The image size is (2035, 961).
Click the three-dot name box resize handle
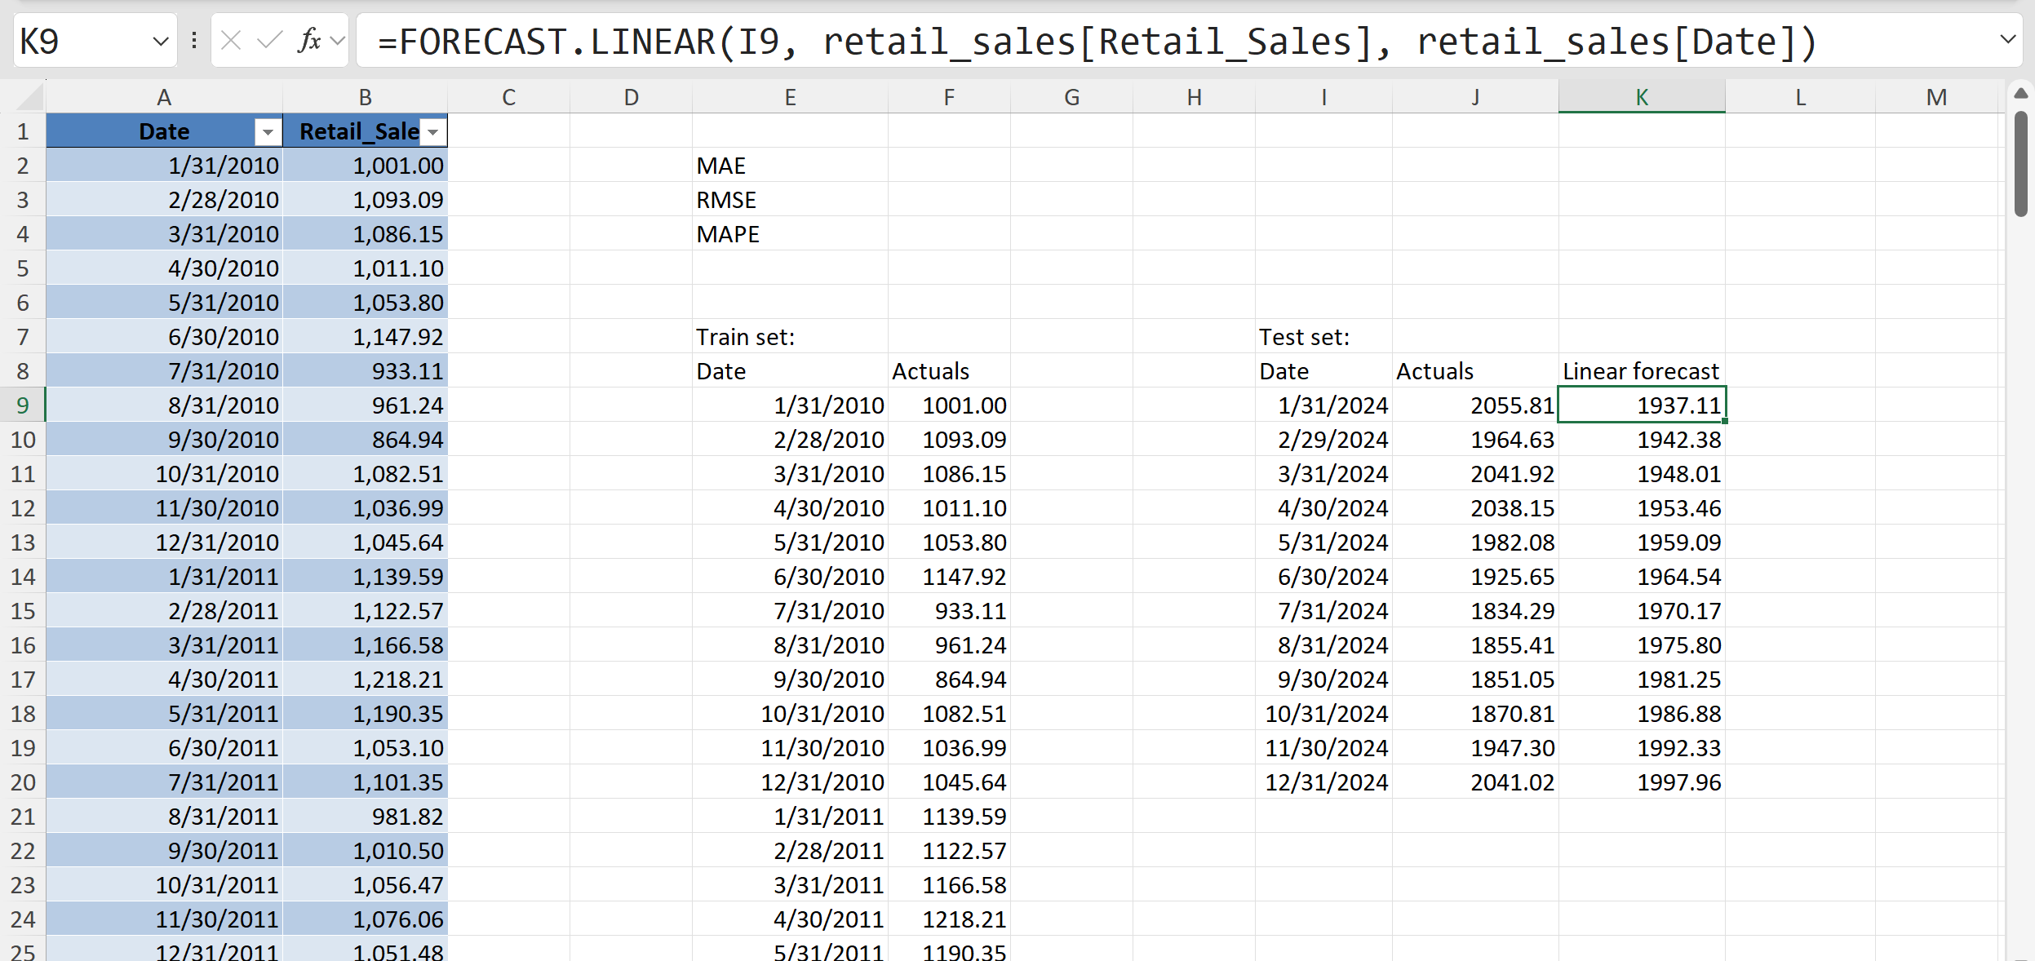pos(194,40)
